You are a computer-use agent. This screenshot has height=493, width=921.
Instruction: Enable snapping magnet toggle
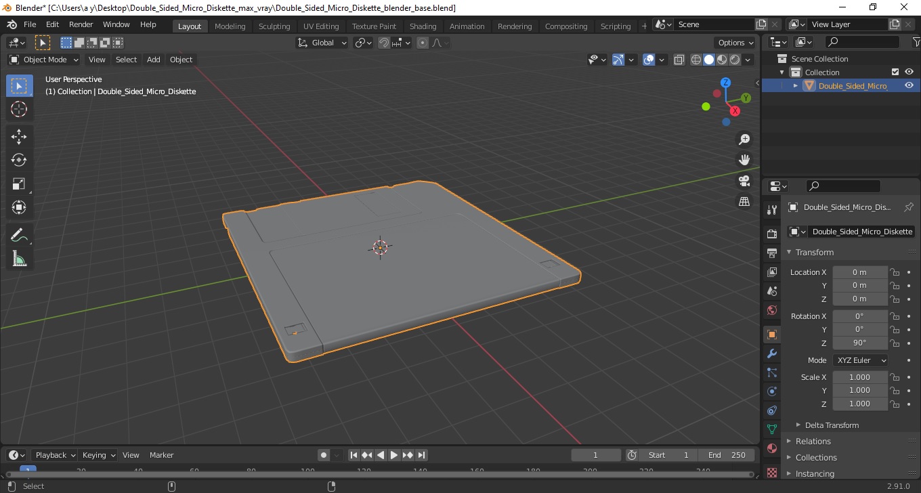coord(384,43)
